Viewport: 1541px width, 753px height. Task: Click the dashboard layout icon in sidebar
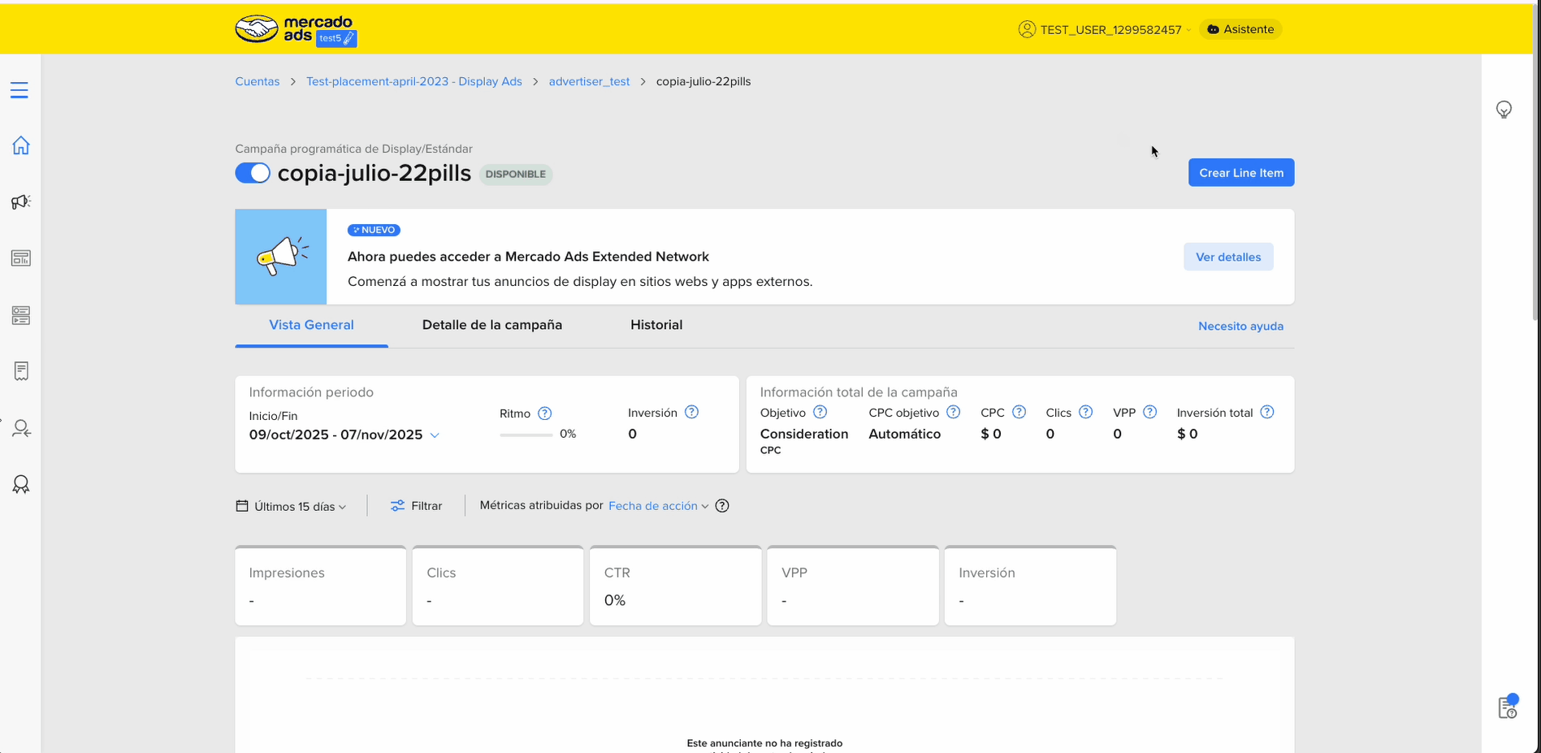click(21, 258)
